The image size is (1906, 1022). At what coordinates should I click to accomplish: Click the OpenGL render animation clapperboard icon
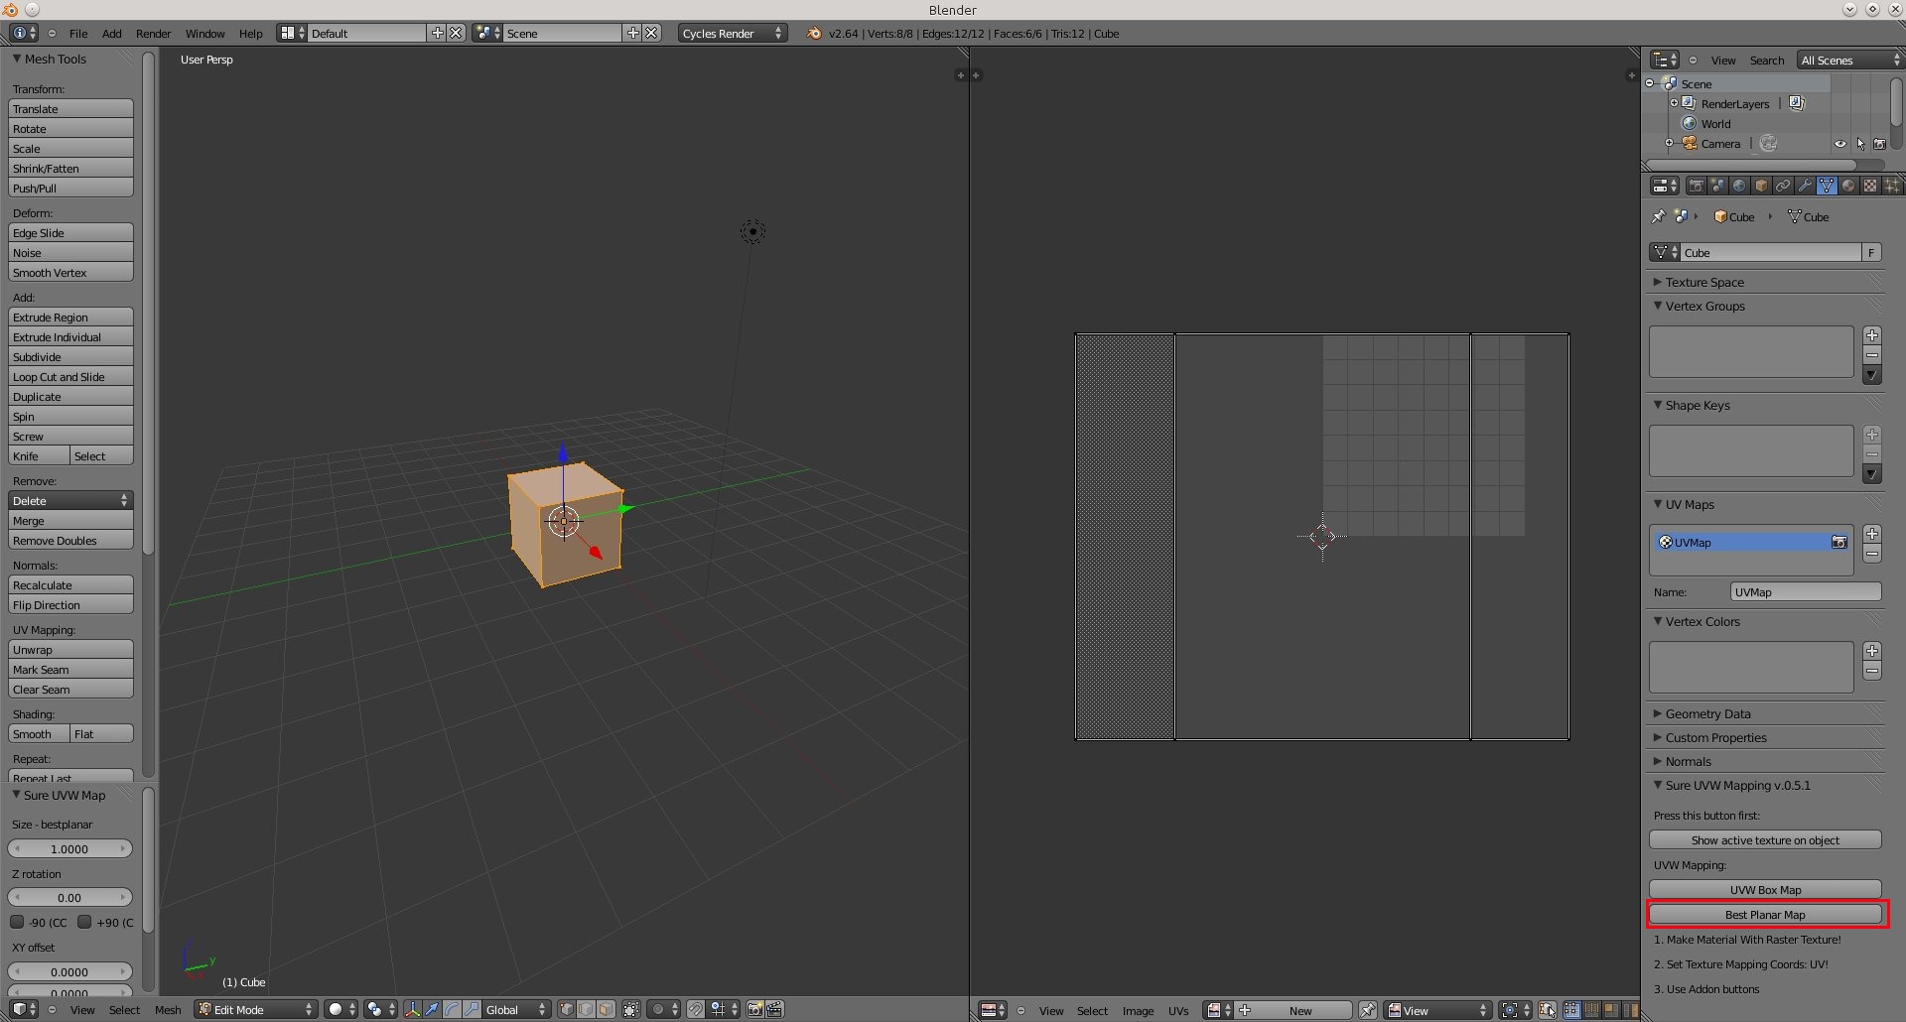(775, 1009)
